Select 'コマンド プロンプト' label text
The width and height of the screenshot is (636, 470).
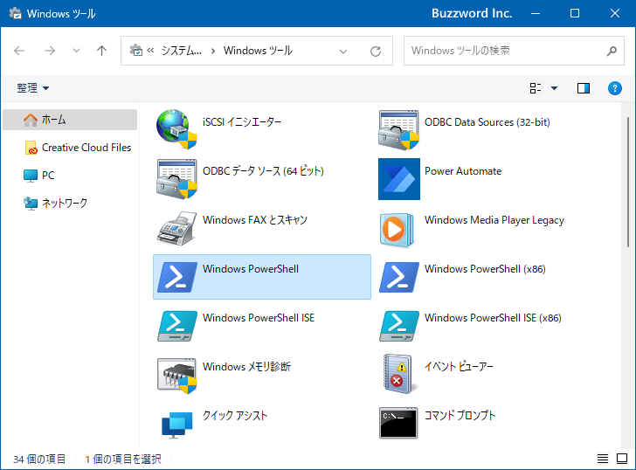[x=460, y=416]
